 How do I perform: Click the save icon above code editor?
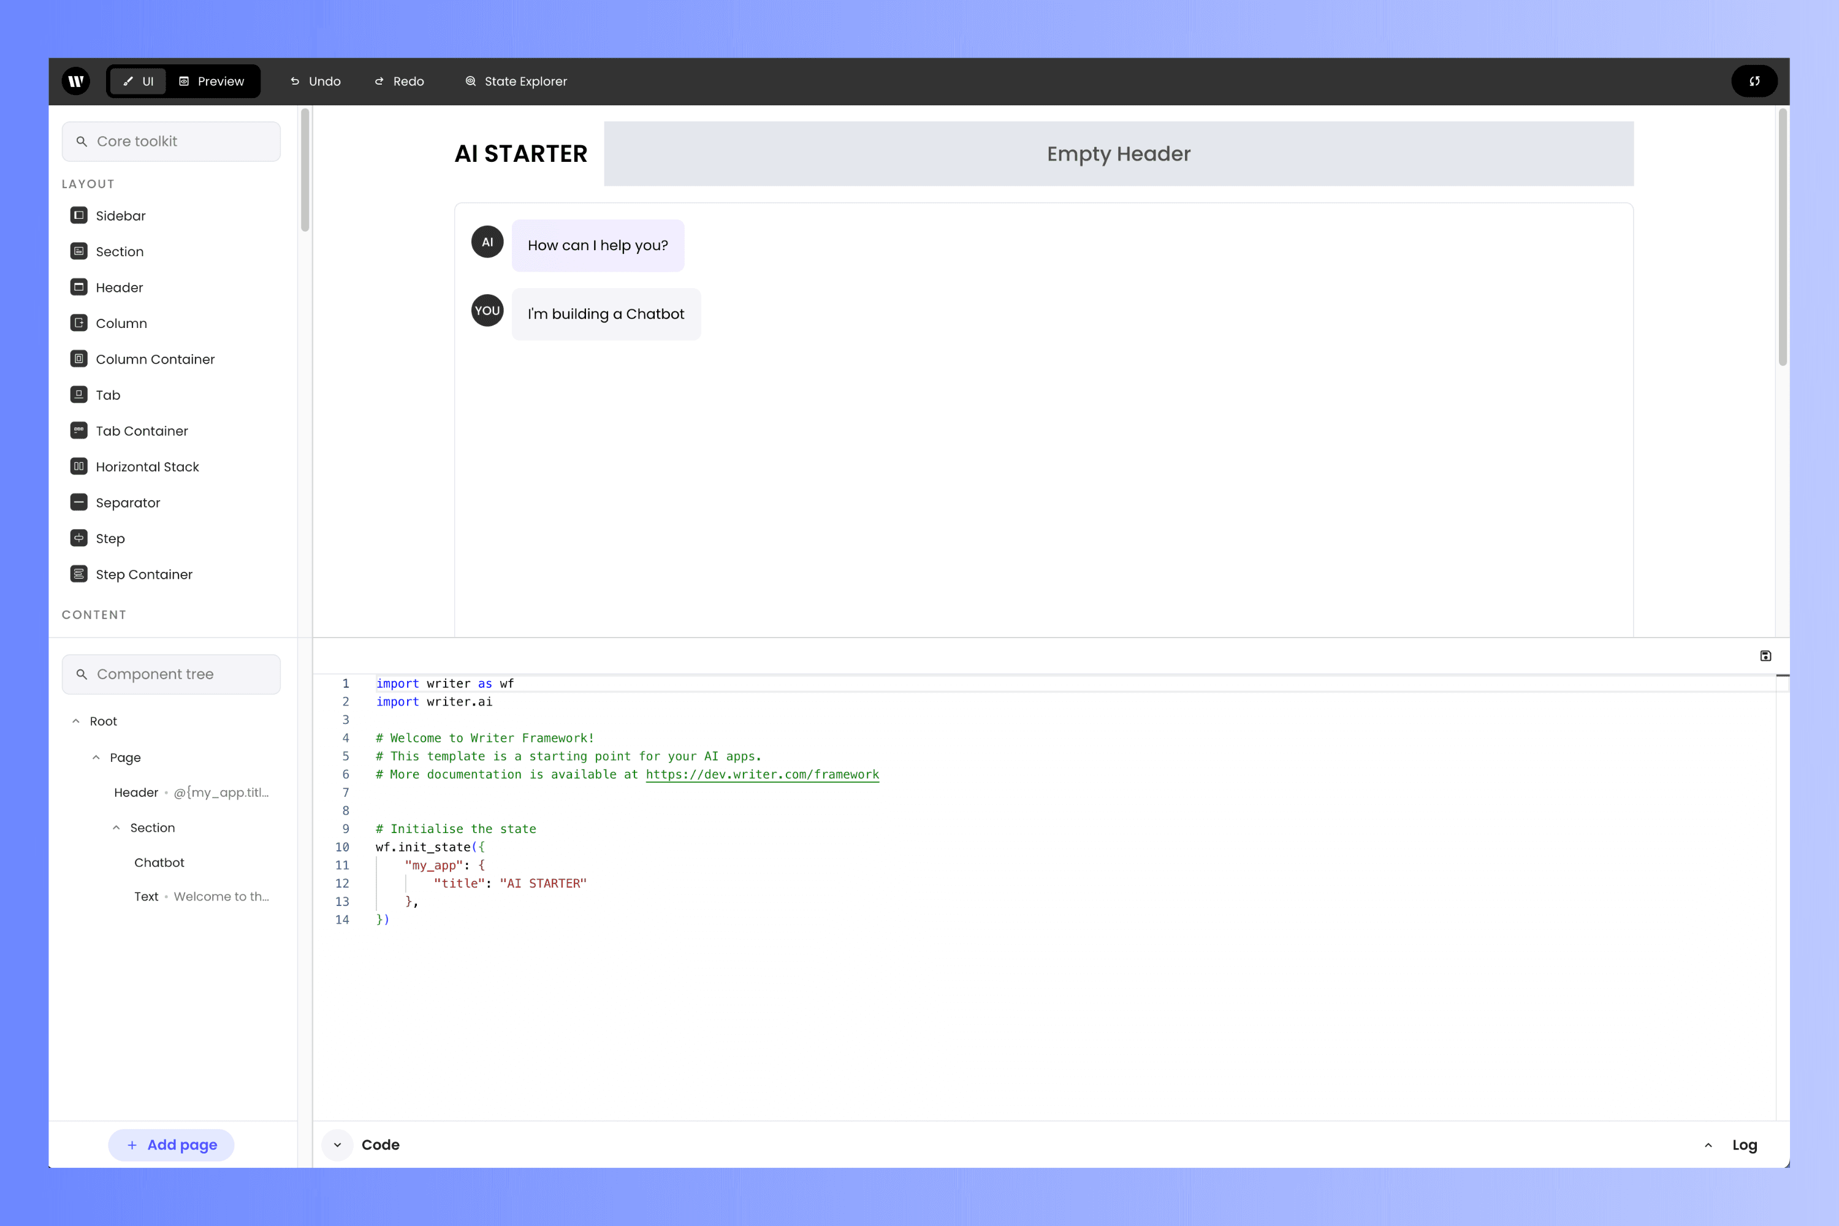pos(1765,656)
